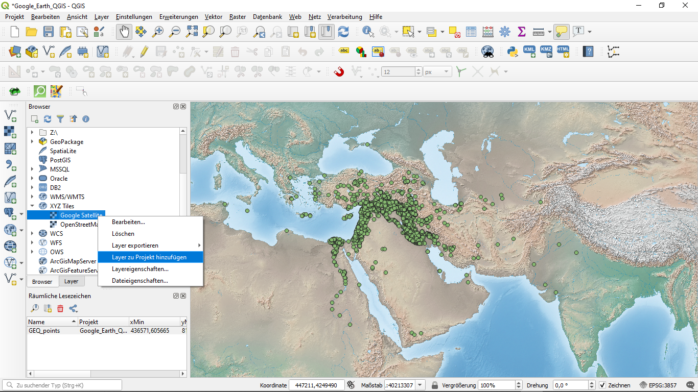Click the Koordinate input field
698x392 pixels.
316,385
